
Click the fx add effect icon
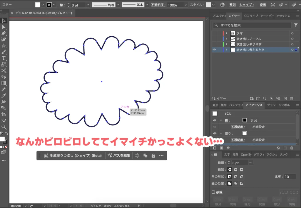[228, 148]
